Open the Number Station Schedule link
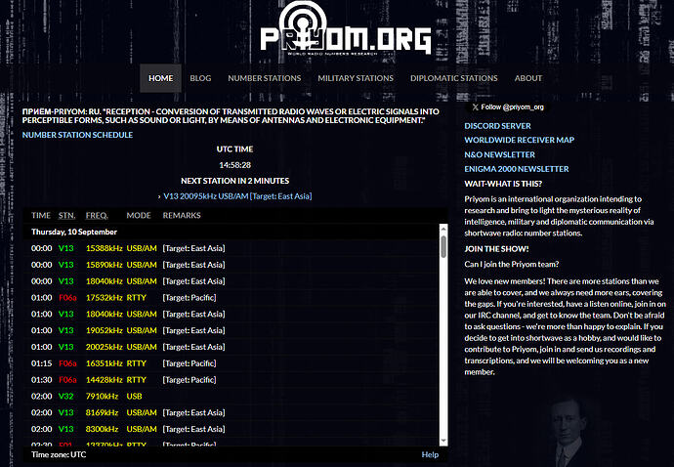This screenshot has height=467, width=674. 77,135
